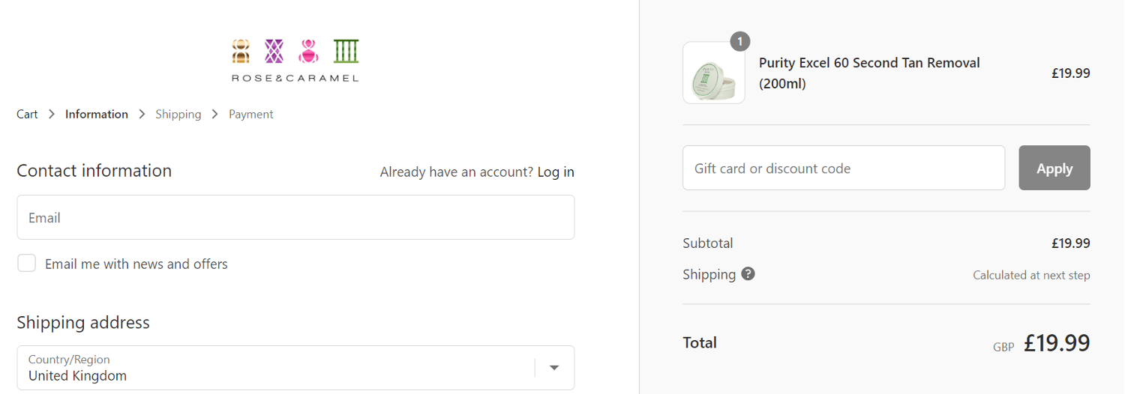Click the green columns logo icon

[x=346, y=51]
